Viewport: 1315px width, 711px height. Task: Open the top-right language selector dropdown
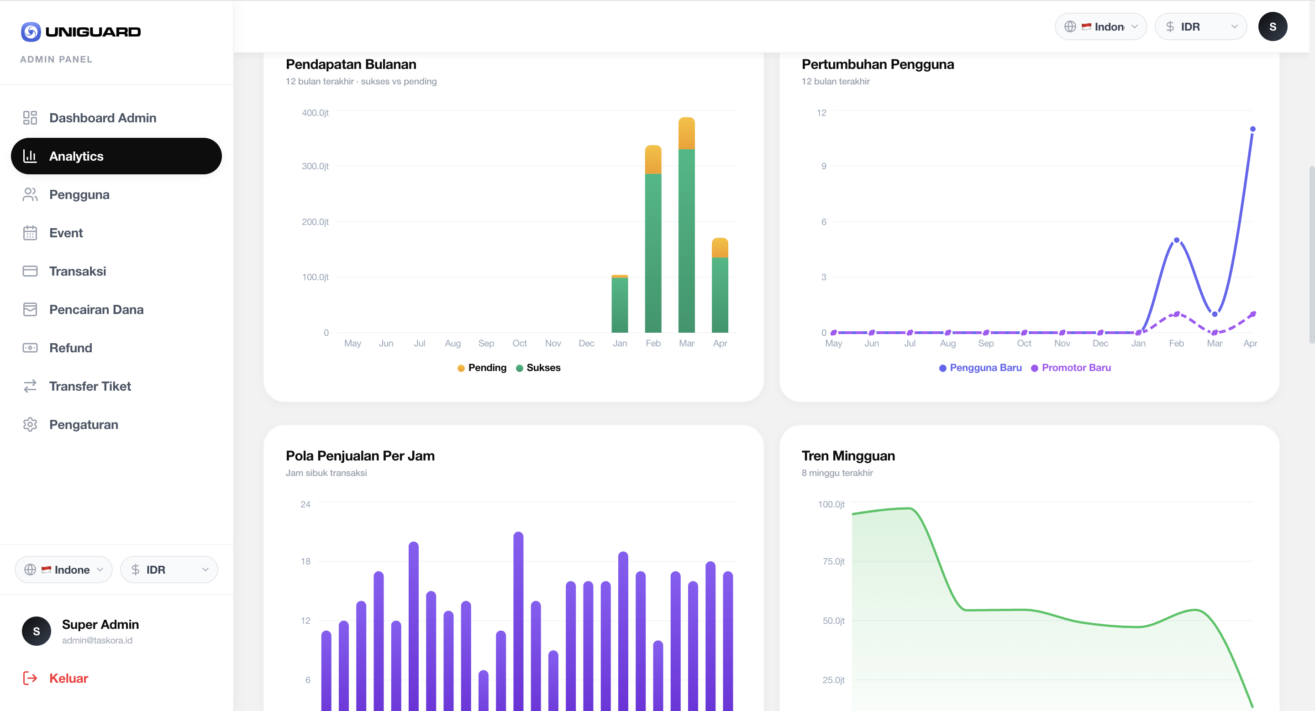(x=1100, y=26)
